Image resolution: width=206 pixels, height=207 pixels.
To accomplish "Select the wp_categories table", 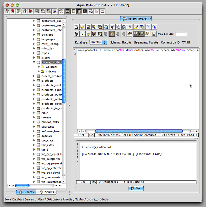I will (51, 159).
